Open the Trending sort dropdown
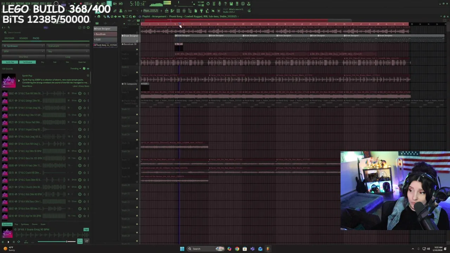450x253 pixels. coord(76,69)
